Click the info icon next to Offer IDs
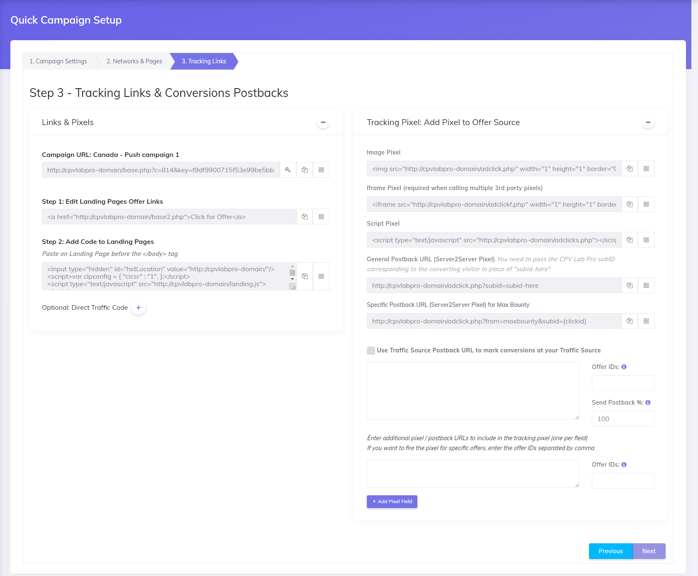698x576 pixels. pos(624,367)
